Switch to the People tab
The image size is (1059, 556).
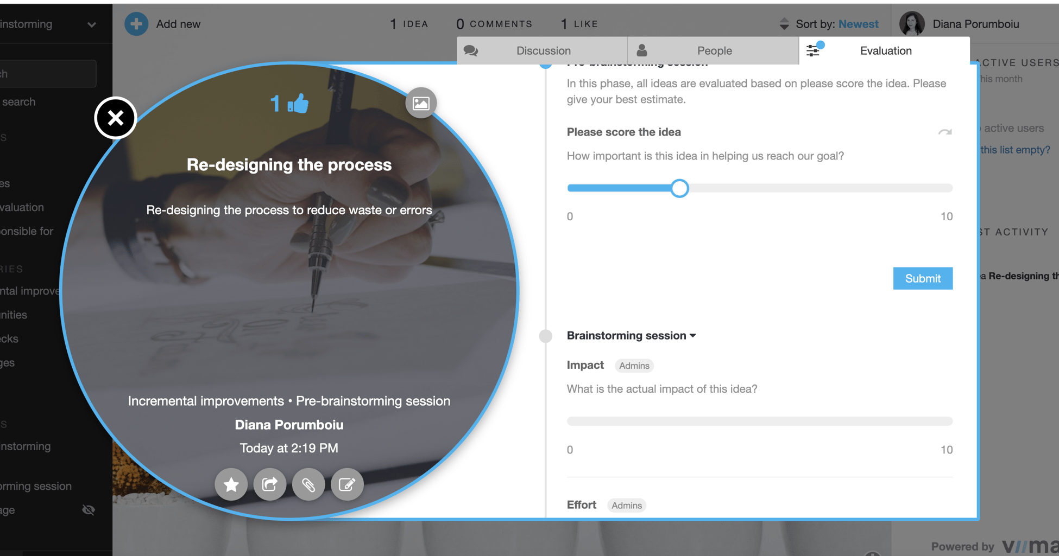click(713, 51)
